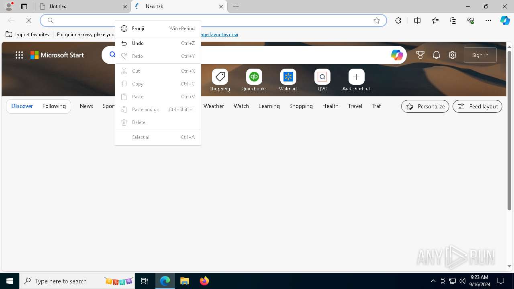Image resolution: width=514 pixels, height=289 pixels.
Task: Click the Delete menu entry
Action: coord(158,122)
